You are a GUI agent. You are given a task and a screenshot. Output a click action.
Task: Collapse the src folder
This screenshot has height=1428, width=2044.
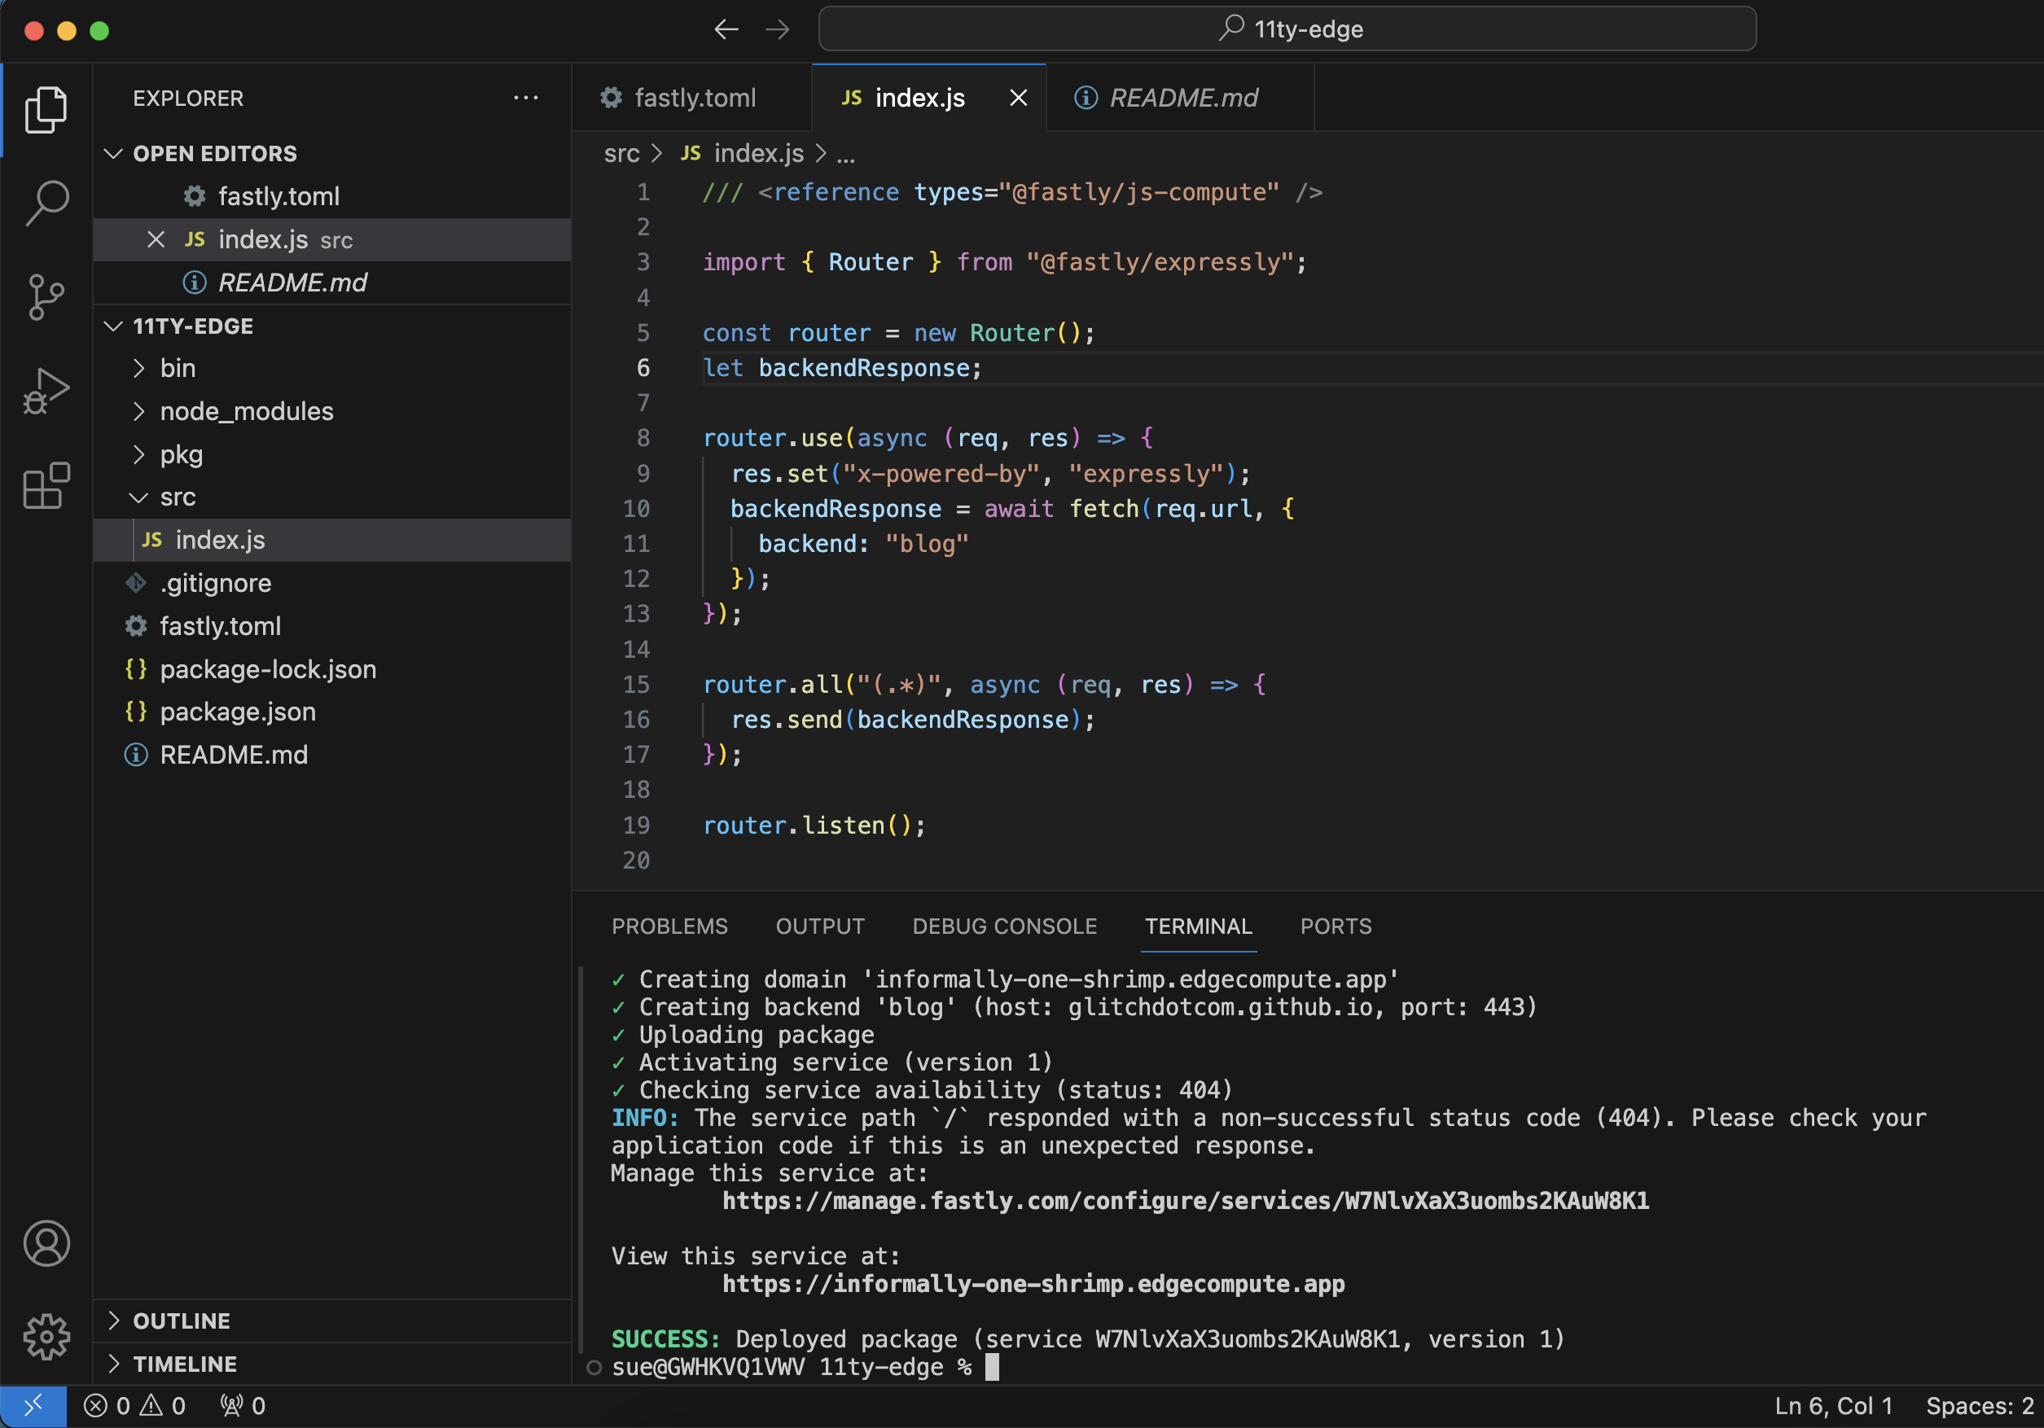pos(139,497)
